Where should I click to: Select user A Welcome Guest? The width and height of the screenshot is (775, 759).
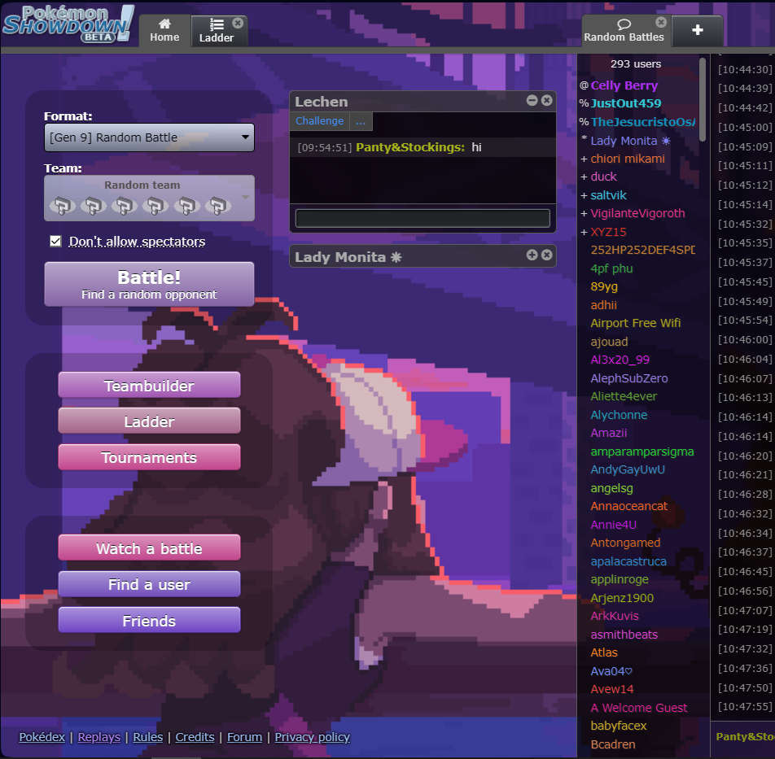(638, 708)
